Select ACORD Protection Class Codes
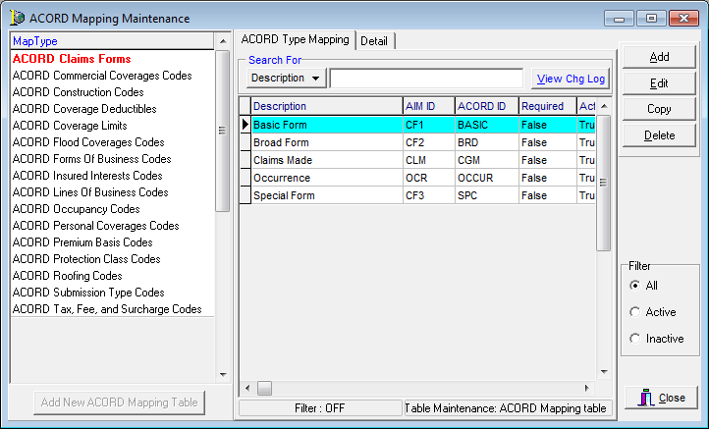The image size is (709, 429). pos(112,259)
